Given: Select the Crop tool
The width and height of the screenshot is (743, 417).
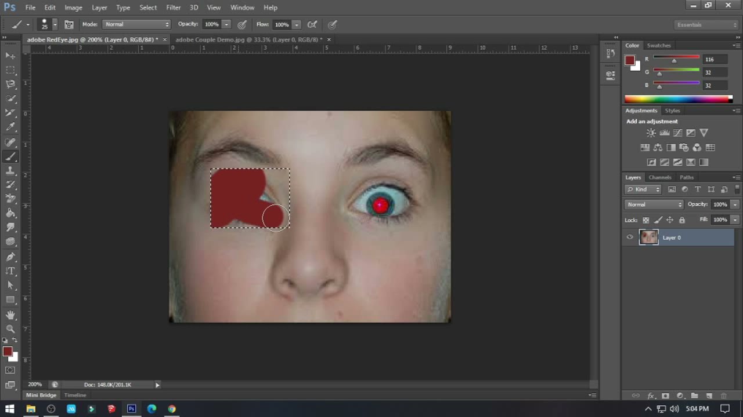Looking at the screenshot, I should click(10, 114).
